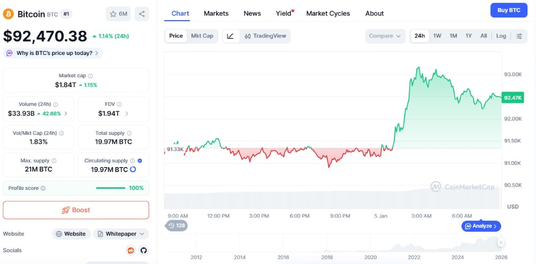Open the Markets tab
The width and height of the screenshot is (536, 264).
(216, 13)
